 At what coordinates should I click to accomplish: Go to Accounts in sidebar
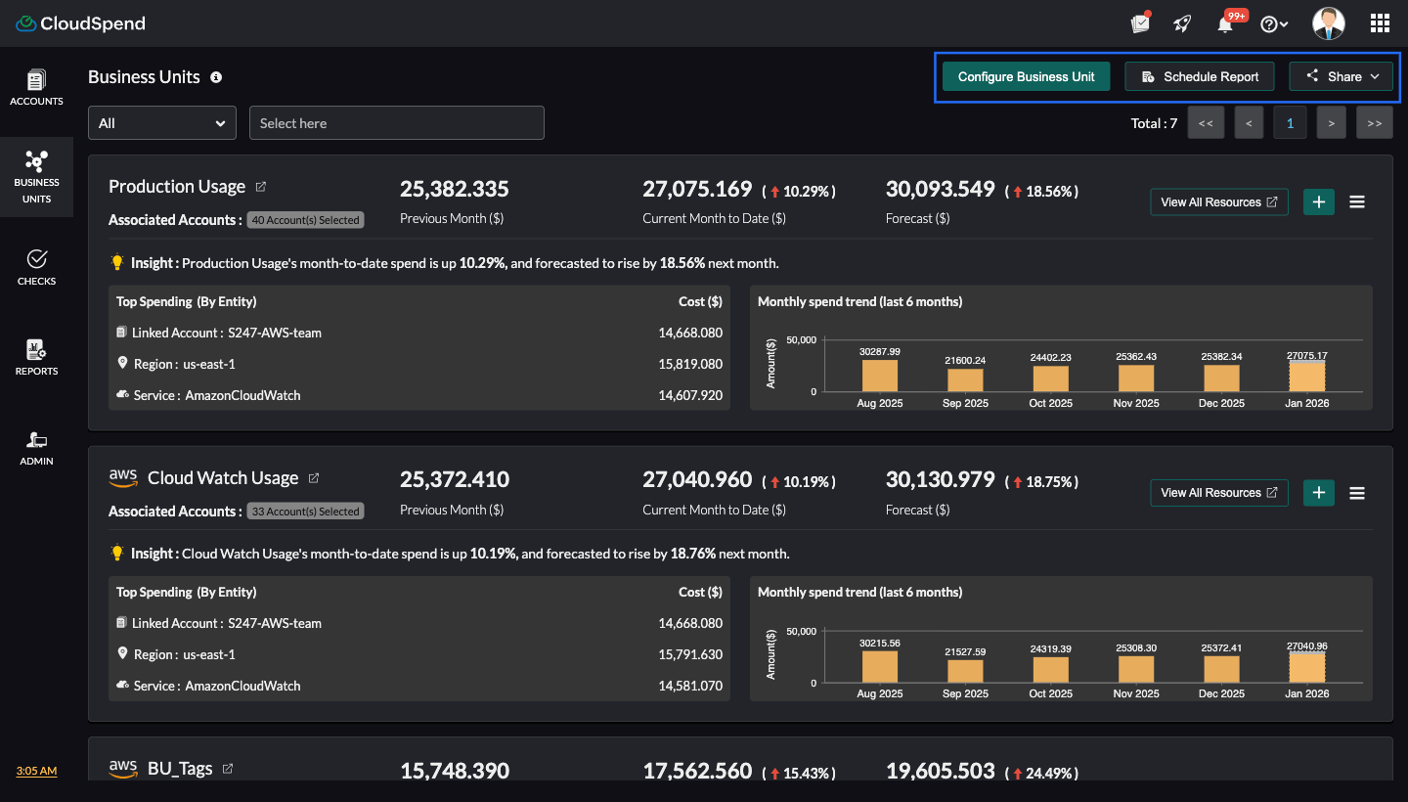coord(36,88)
